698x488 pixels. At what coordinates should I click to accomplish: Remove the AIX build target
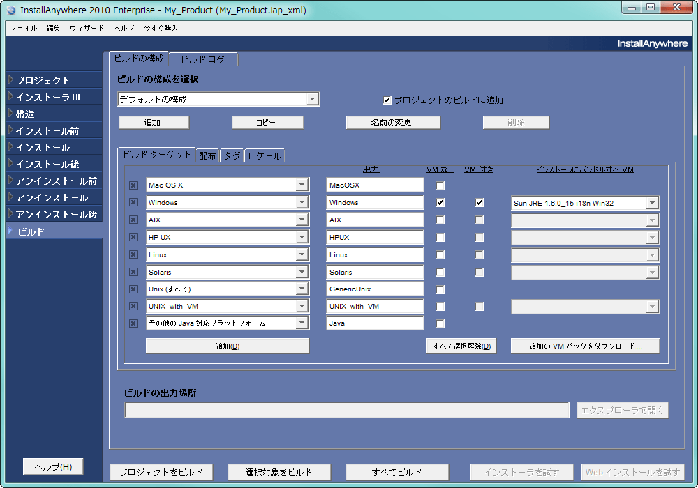pos(133,220)
